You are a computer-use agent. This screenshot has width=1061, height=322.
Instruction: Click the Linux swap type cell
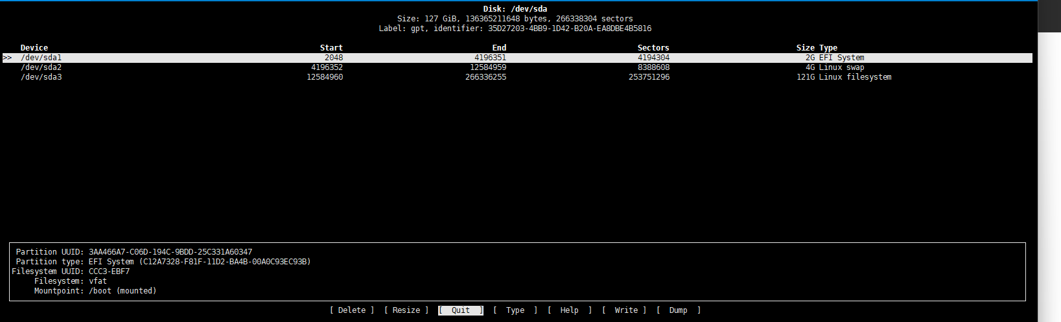841,67
